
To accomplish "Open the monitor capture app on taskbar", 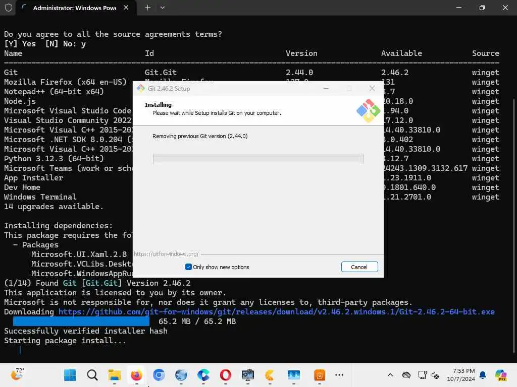I will tap(247, 375).
